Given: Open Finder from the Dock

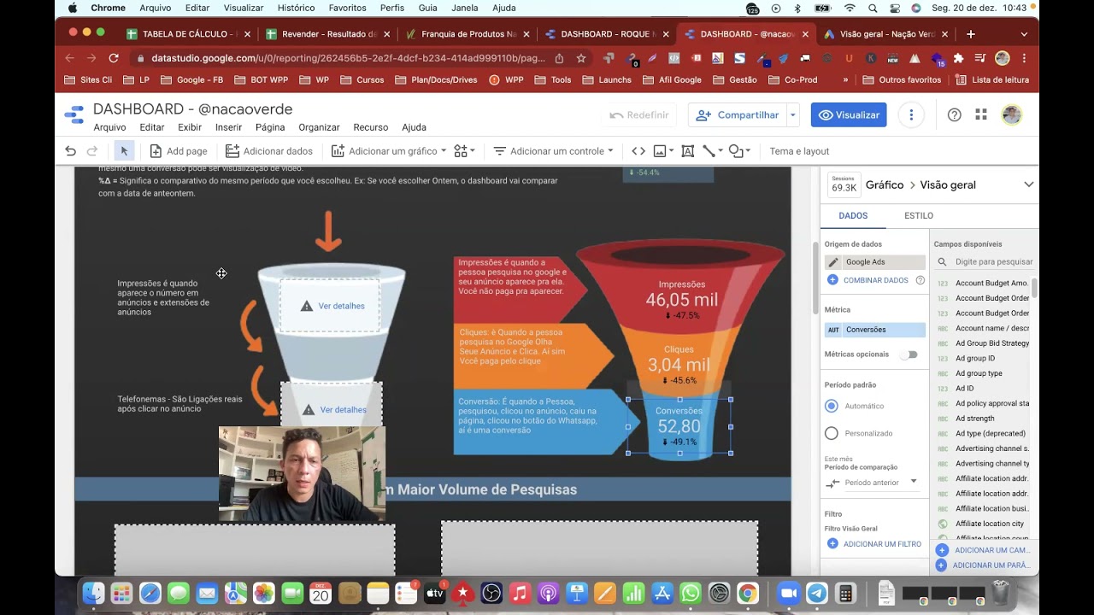Looking at the screenshot, I should 93,593.
